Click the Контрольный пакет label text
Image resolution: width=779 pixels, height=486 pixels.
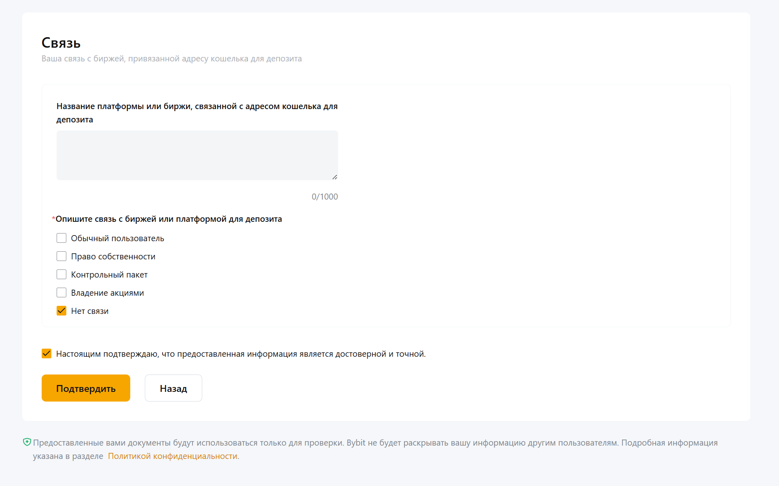[x=109, y=275]
